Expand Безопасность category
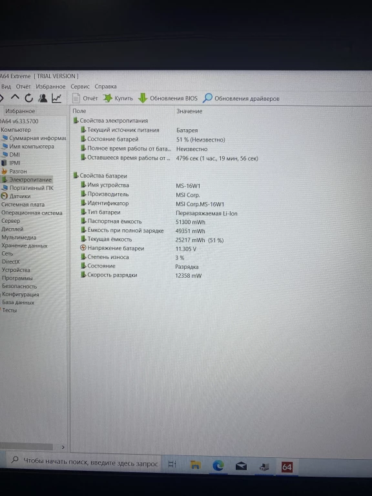The image size is (372, 496). coord(19,286)
